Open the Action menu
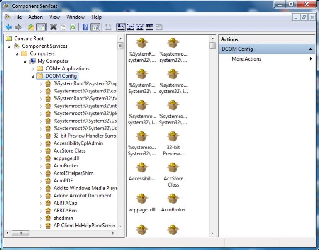319x250 pixels. [x=35, y=17]
